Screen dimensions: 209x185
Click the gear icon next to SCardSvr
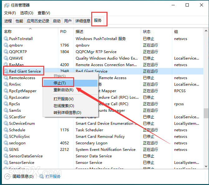[6, 117]
